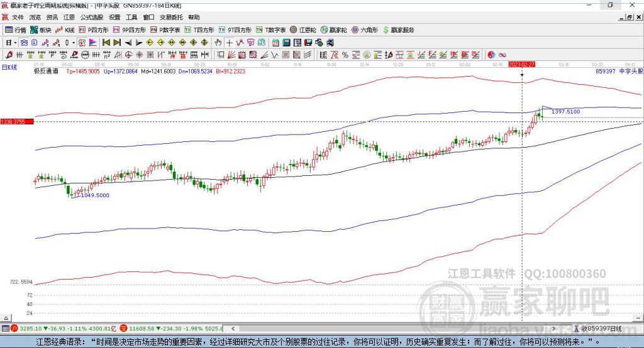Click the first yellow diamond arrow icon

tap(150, 43)
